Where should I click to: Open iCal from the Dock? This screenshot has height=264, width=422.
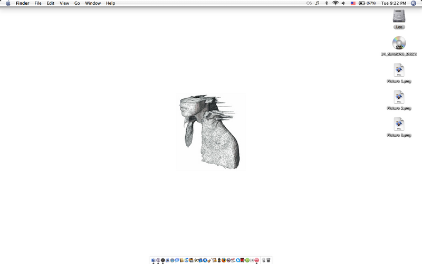(x=233, y=260)
